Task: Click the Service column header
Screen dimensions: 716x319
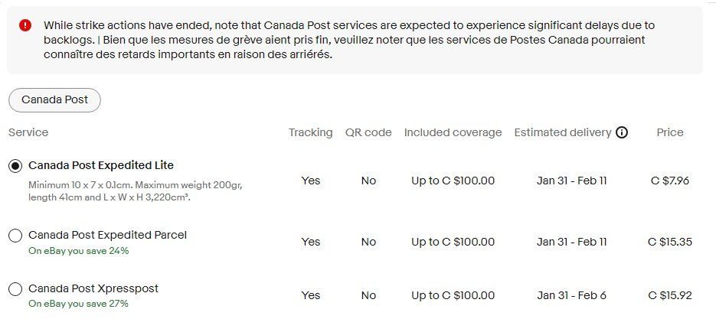Action: (x=28, y=132)
